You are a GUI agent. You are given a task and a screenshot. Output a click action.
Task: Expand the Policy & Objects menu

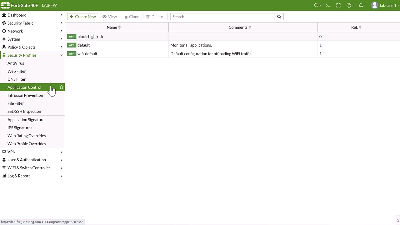click(x=22, y=47)
